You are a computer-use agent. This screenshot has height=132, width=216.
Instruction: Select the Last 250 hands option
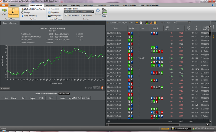(112, 23)
